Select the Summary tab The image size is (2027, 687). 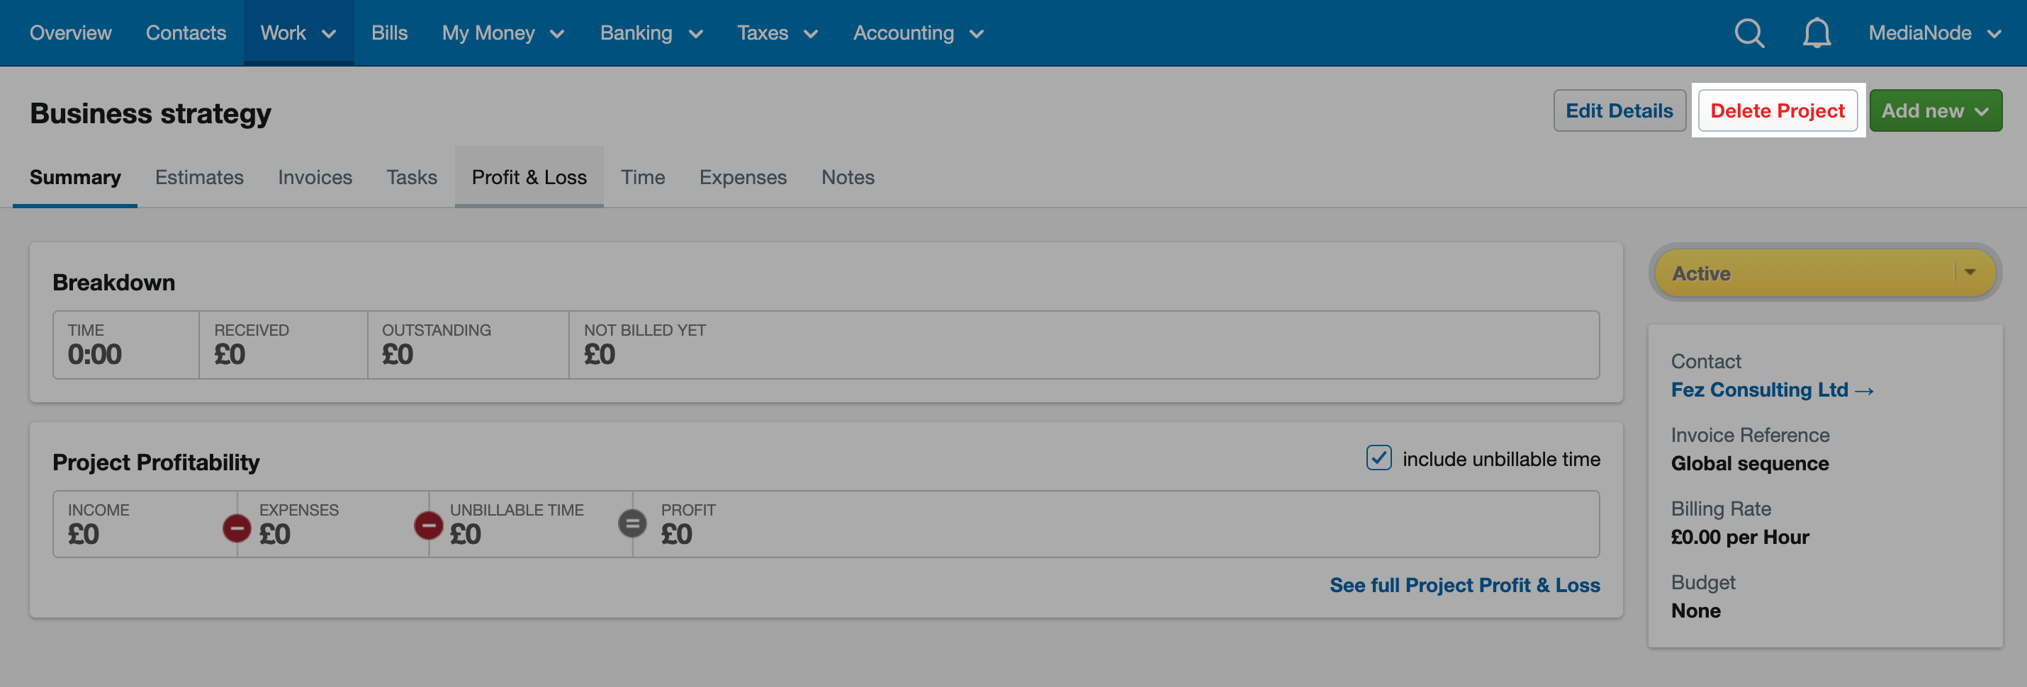click(74, 177)
